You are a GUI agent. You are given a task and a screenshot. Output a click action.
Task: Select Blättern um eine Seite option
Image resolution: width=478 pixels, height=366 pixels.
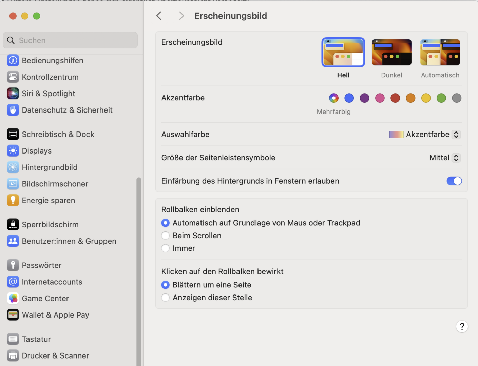click(x=165, y=285)
